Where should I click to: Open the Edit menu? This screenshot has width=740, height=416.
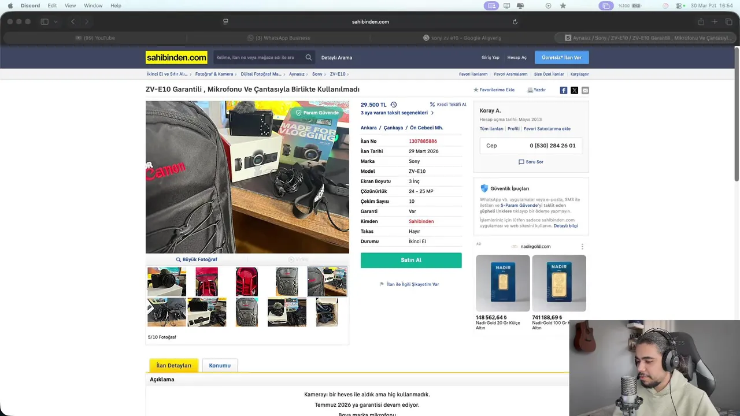[52, 5]
